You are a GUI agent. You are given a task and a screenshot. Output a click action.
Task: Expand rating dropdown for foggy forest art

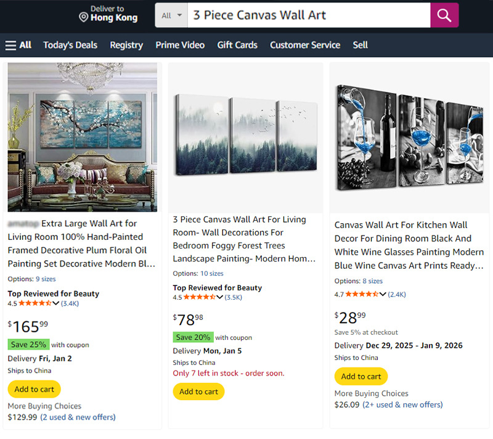point(221,297)
